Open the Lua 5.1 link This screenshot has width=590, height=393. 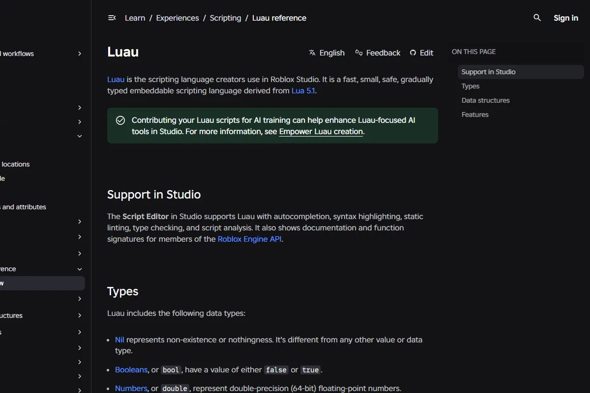click(303, 90)
